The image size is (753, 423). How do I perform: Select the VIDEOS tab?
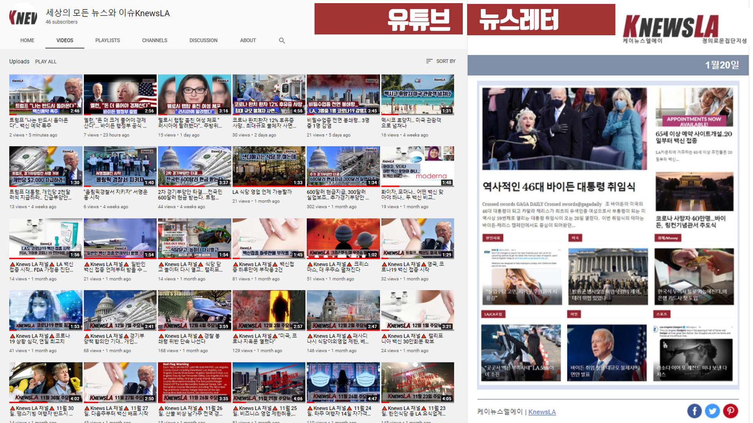tap(65, 40)
